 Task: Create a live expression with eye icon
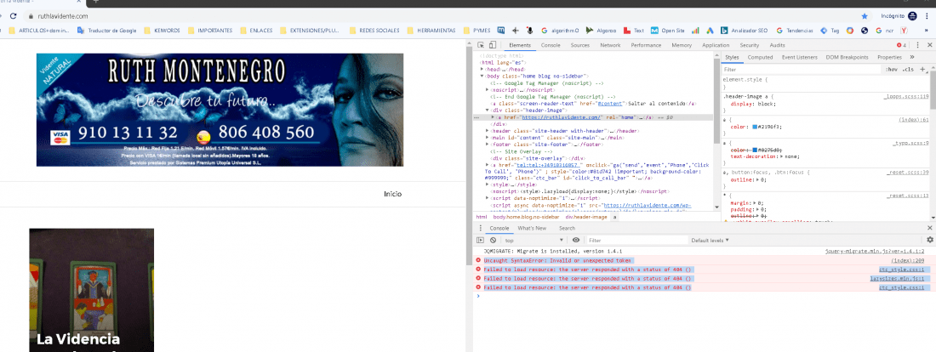pos(575,240)
